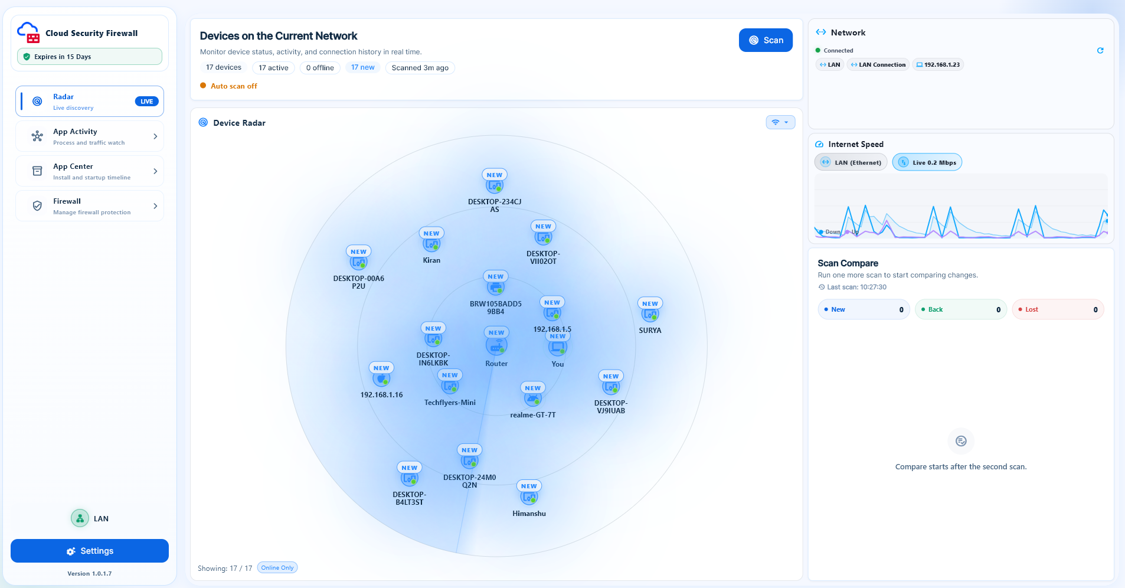Open the realme-GT-7T device icon
1125x588 pixels.
point(532,399)
